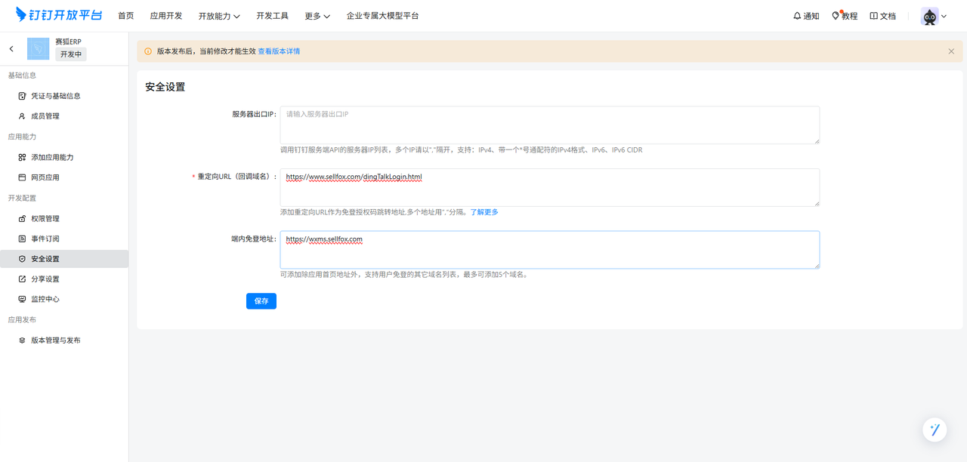Image resolution: width=967 pixels, height=462 pixels.
Task: Click the 钉钉开放平台 logo
Action: click(x=58, y=15)
